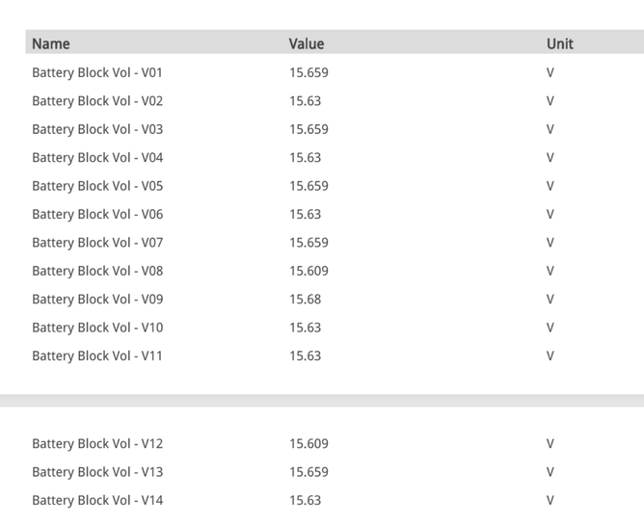The height and width of the screenshot is (526, 644).
Task: Select the Battery Block Vol - V02 entry
Action: pyautogui.click(x=97, y=100)
